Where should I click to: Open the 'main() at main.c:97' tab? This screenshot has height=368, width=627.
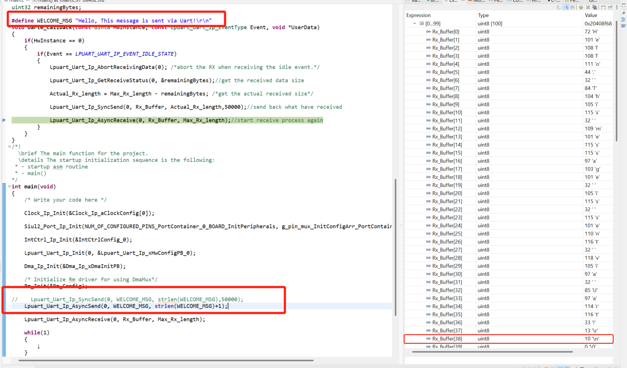pyautogui.click(x=69, y=1)
